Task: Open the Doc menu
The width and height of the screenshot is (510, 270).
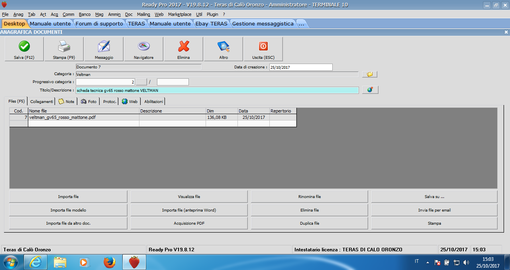Action: [x=129, y=14]
